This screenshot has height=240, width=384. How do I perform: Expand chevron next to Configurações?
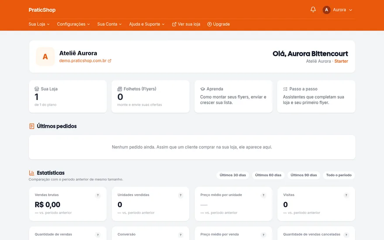89,24
